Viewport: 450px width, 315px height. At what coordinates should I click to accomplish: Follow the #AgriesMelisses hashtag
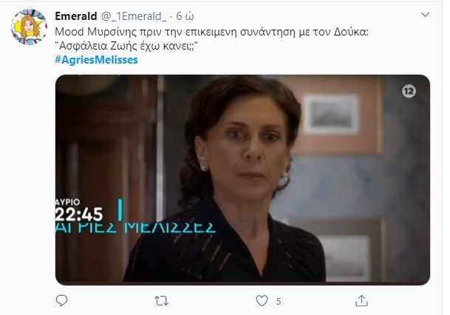96,60
